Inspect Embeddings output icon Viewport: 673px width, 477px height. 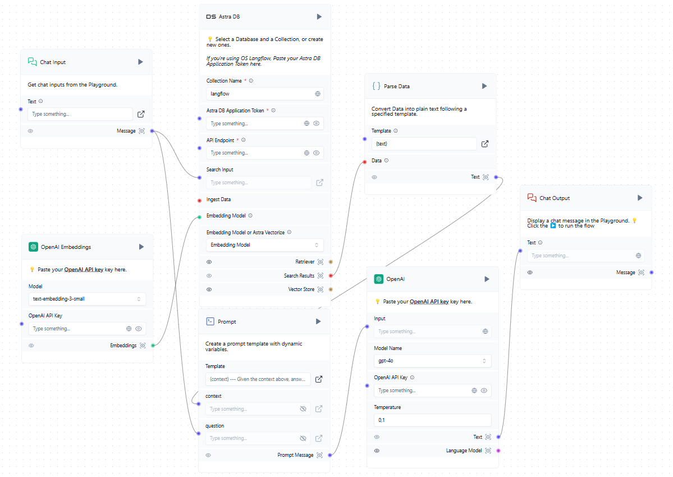pos(143,346)
